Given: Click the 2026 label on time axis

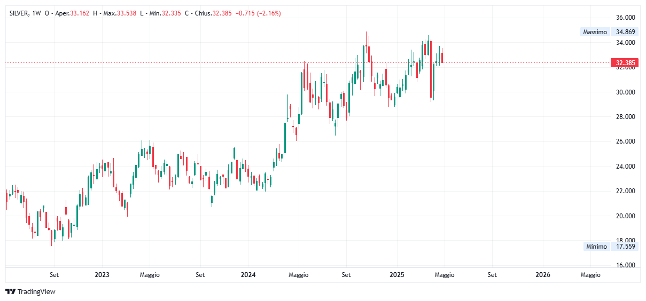Looking at the screenshot, I should coord(543,275).
